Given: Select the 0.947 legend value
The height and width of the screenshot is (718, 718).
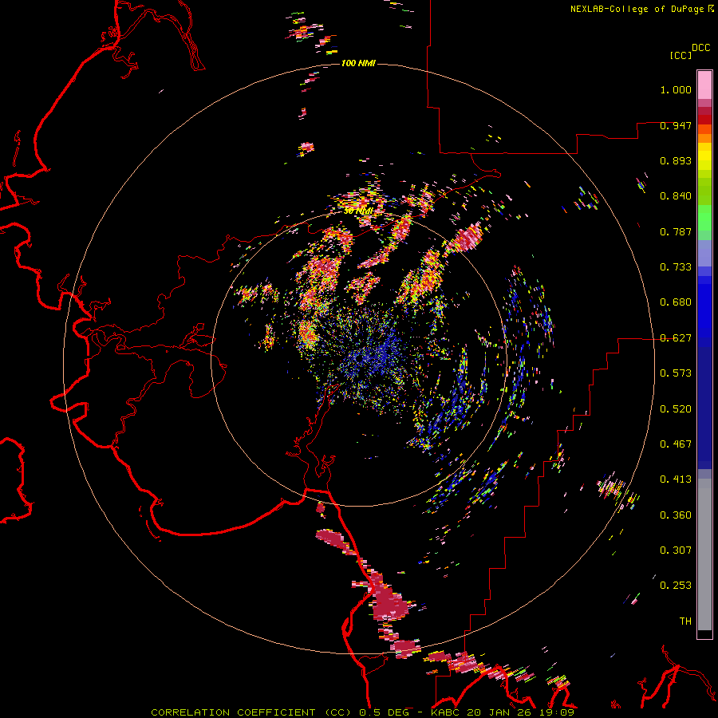Looking at the screenshot, I should (676, 125).
